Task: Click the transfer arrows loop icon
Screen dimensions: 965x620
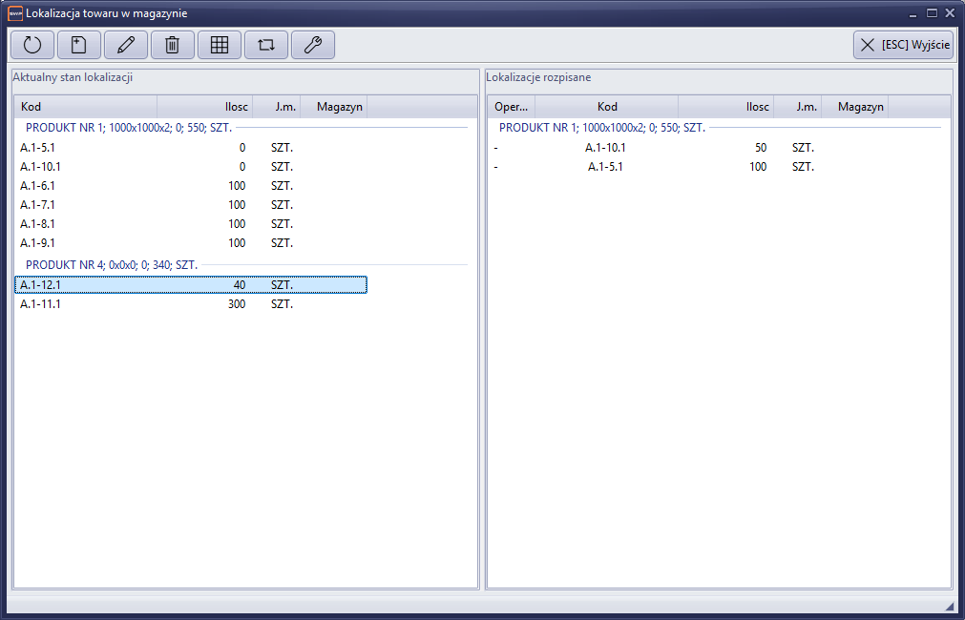Action: pos(266,45)
